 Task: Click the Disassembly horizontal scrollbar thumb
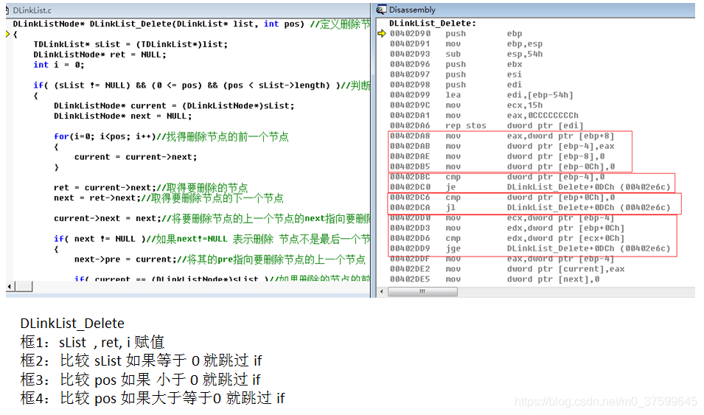coord(422,292)
